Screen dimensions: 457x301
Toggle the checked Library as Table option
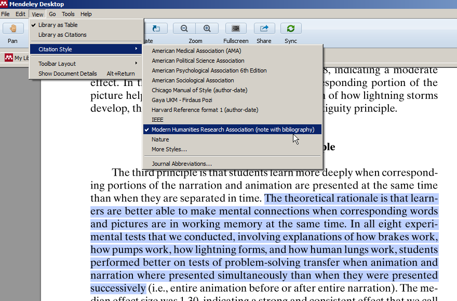pyautogui.click(x=86, y=25)
